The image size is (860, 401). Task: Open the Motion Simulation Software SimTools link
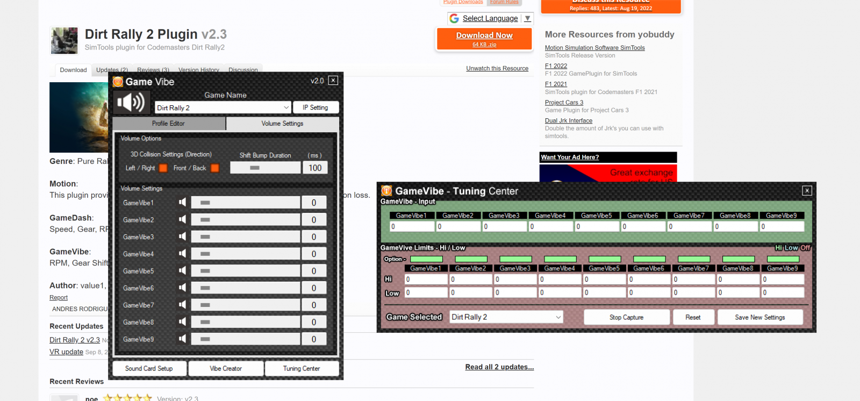[x=595, y=48]
